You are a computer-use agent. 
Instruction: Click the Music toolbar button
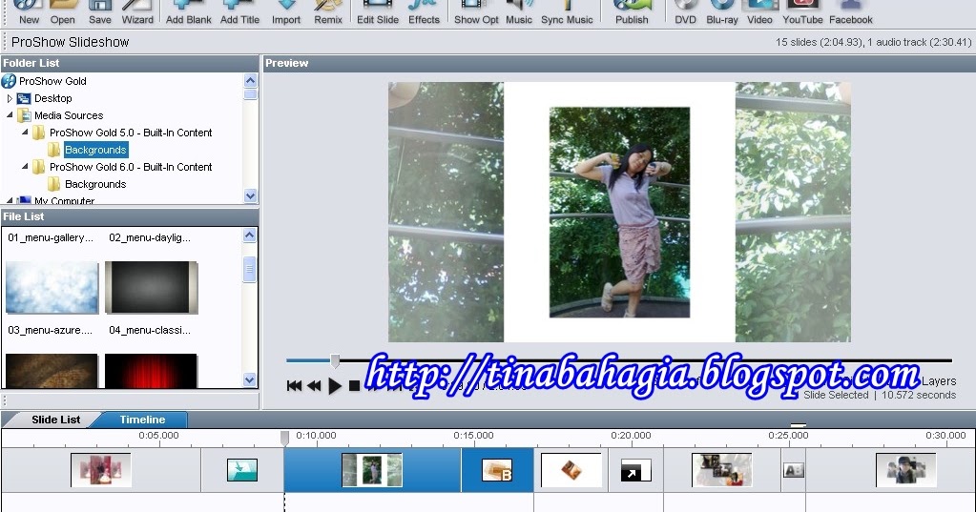point(518,12)
